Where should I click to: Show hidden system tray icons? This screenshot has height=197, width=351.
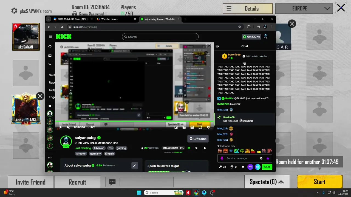coord(318,193)
